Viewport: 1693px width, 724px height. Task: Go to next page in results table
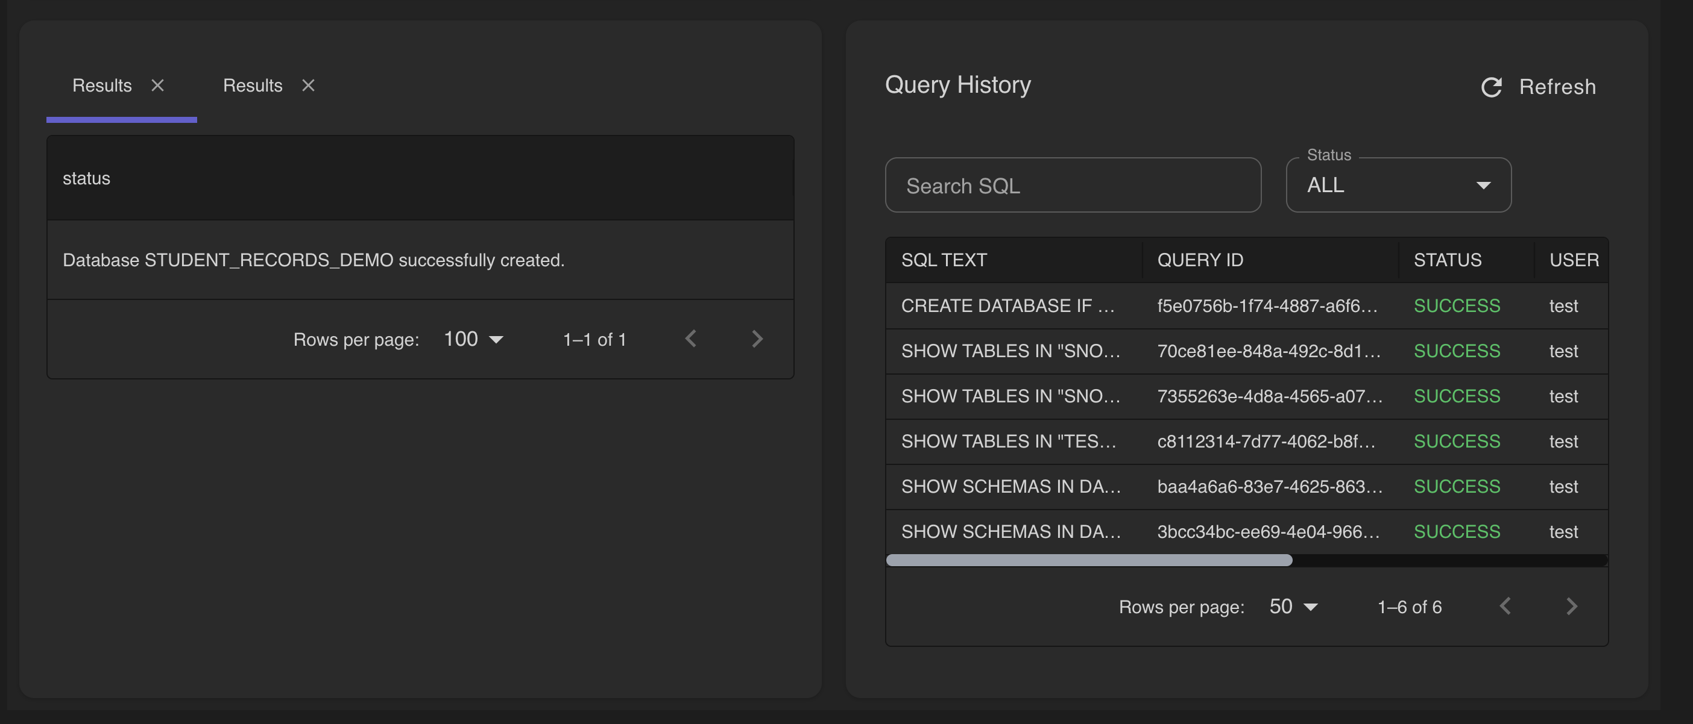tap(757, 339)
